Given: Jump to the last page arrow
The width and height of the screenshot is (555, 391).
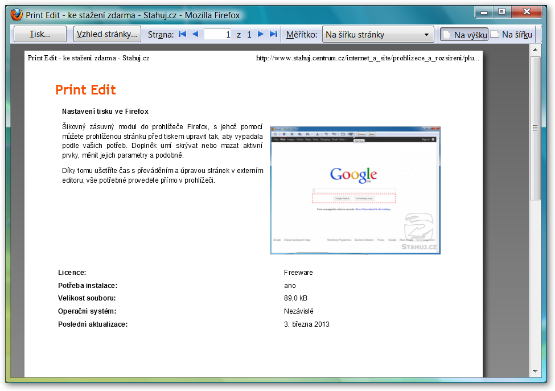Looking at the screenshot, I should pos(273,34).
